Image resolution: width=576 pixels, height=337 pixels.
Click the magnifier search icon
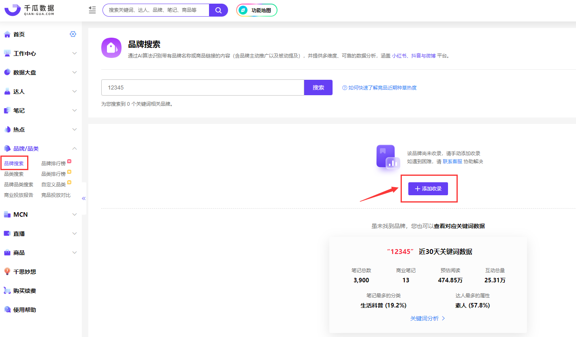coord(218,10)
